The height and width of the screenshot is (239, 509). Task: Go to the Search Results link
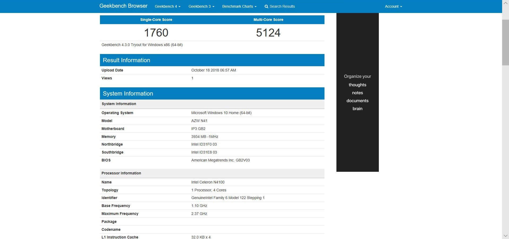point(282,6)
